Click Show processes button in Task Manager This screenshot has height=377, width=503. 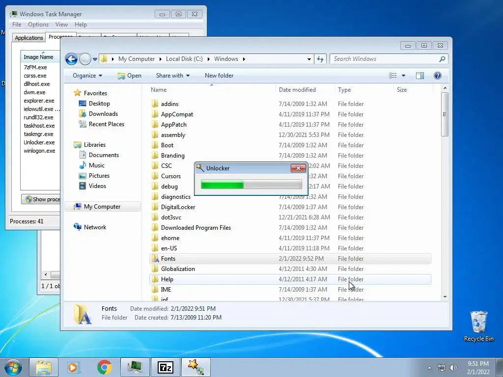point(41,199)
